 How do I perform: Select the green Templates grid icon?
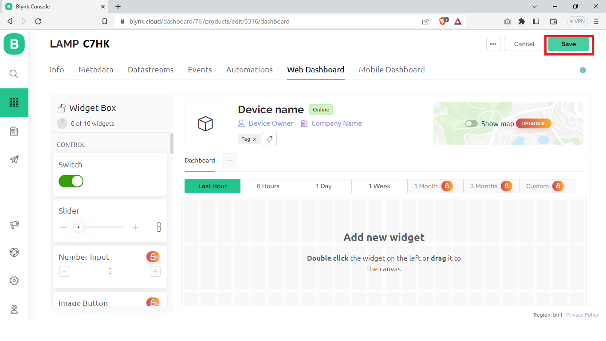14,103
